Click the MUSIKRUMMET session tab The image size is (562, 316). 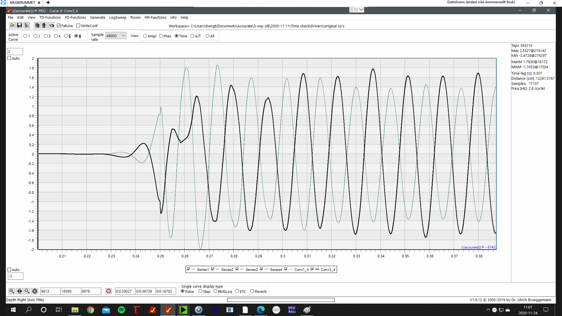(22, 3)
